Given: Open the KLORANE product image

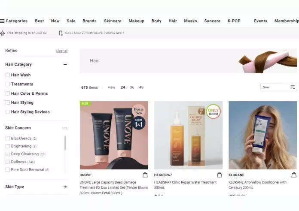Looking at the screenshot, I should pos(262,135).
